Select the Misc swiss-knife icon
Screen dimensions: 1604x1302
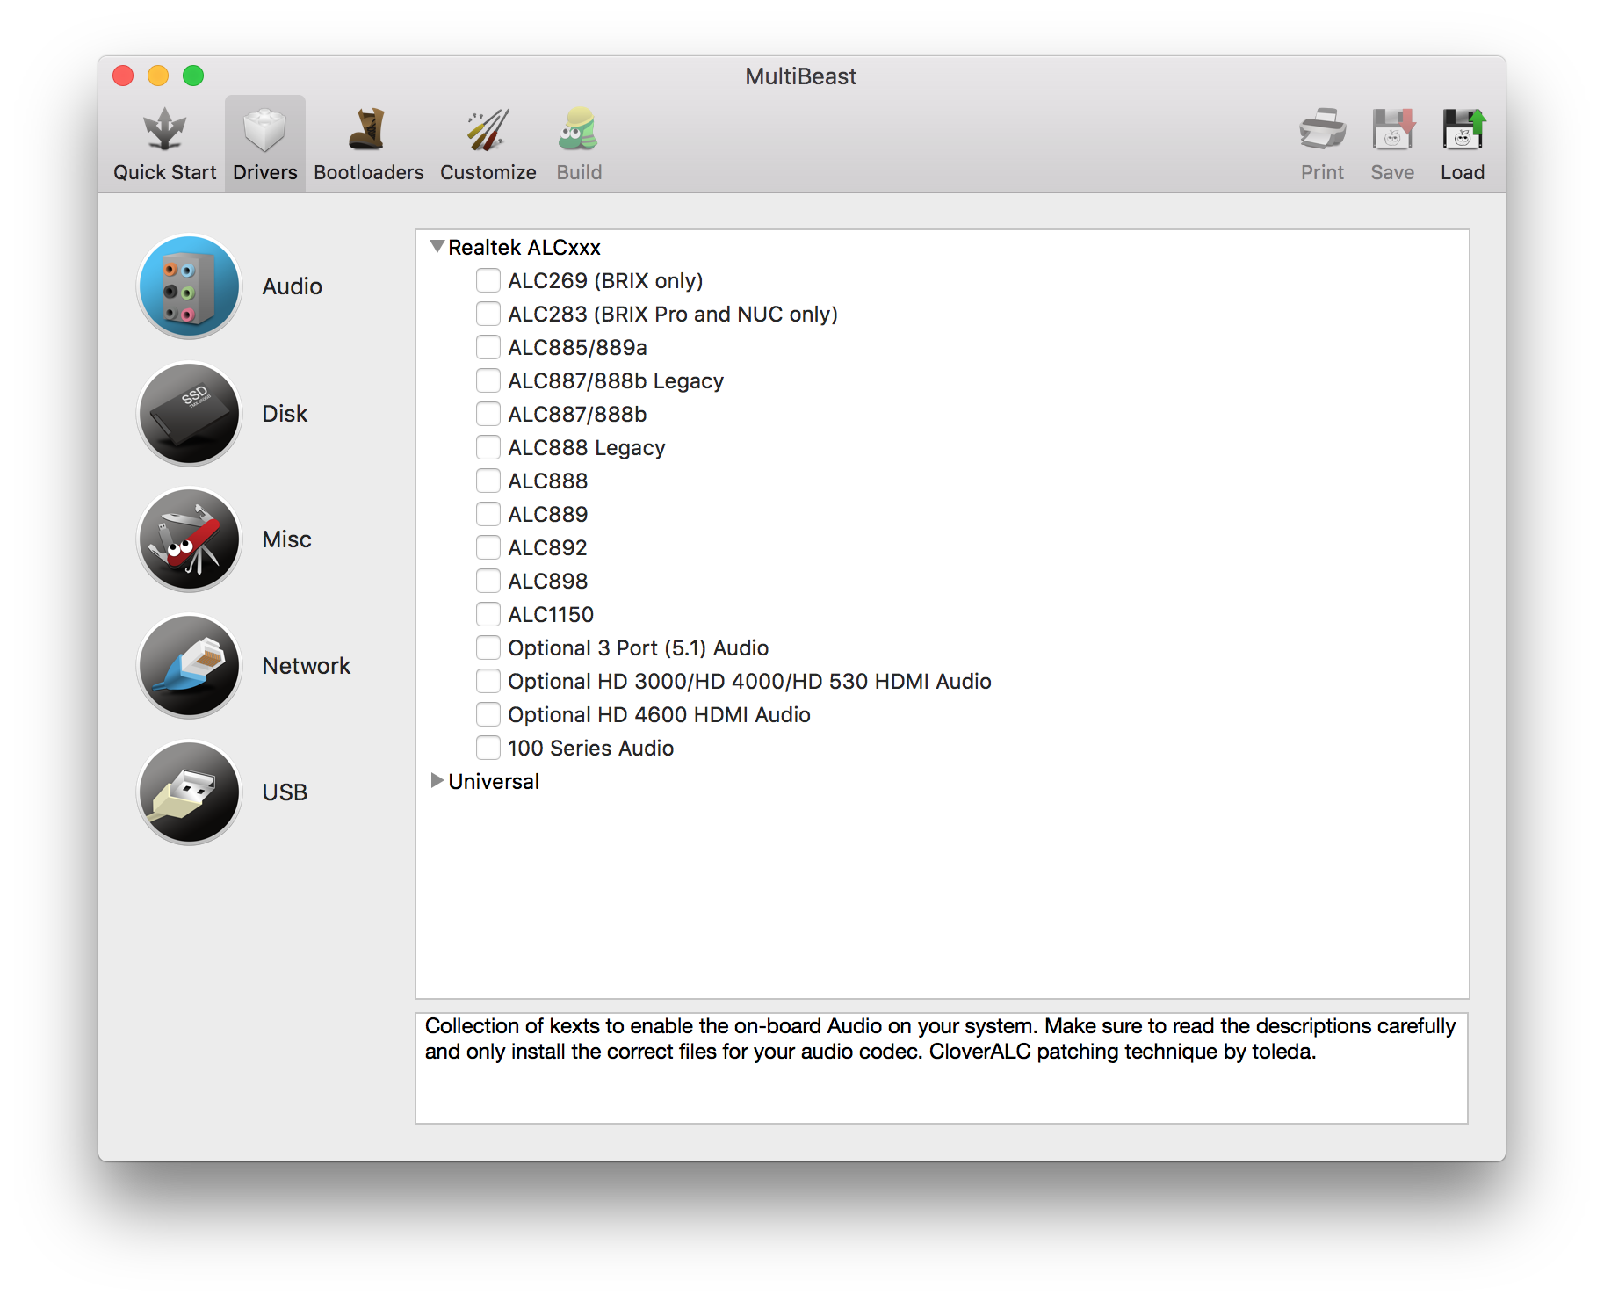click(x=188, y=539)
